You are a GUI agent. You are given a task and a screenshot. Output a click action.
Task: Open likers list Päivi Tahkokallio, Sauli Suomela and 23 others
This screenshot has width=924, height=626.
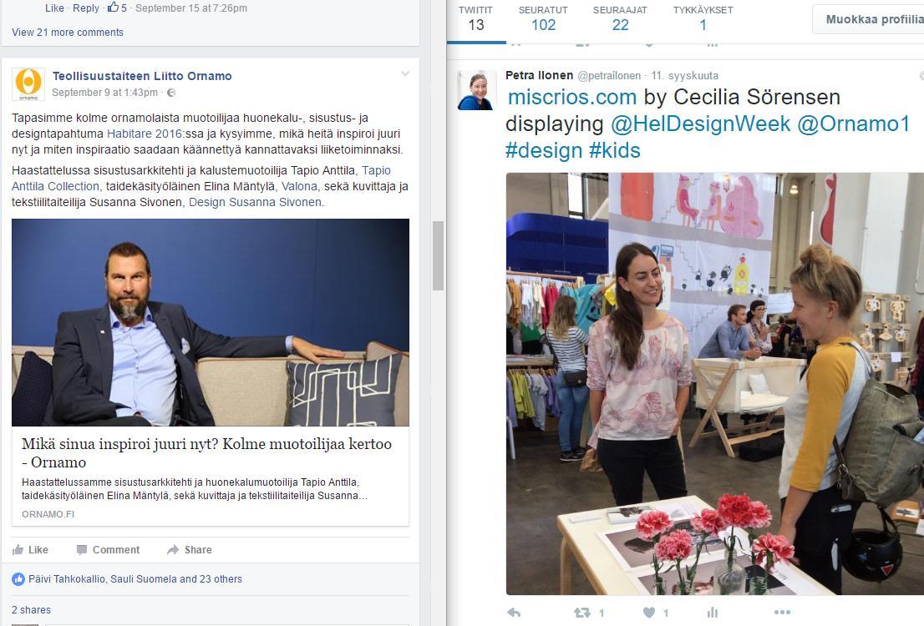(135, 579)
